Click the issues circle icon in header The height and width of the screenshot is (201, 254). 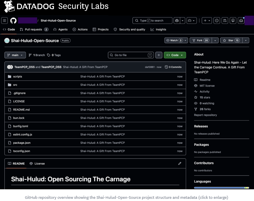click(x=217, y=21)
